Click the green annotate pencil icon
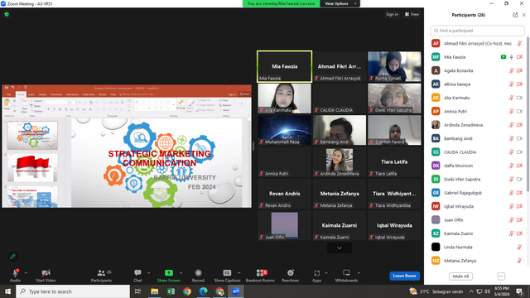The height and width of the screenshot is (298, 530). coord(12,257)
